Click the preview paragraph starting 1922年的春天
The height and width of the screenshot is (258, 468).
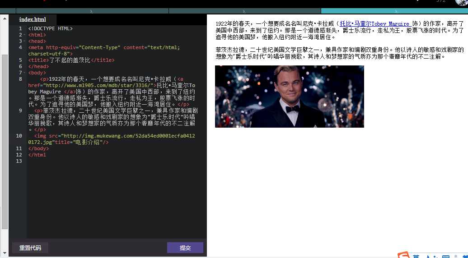(x=340, y=30)
